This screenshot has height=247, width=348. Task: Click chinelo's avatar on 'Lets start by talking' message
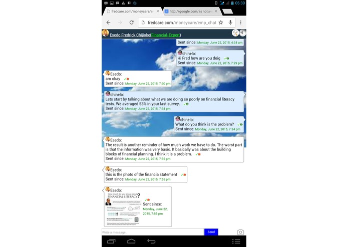(108, 93)
